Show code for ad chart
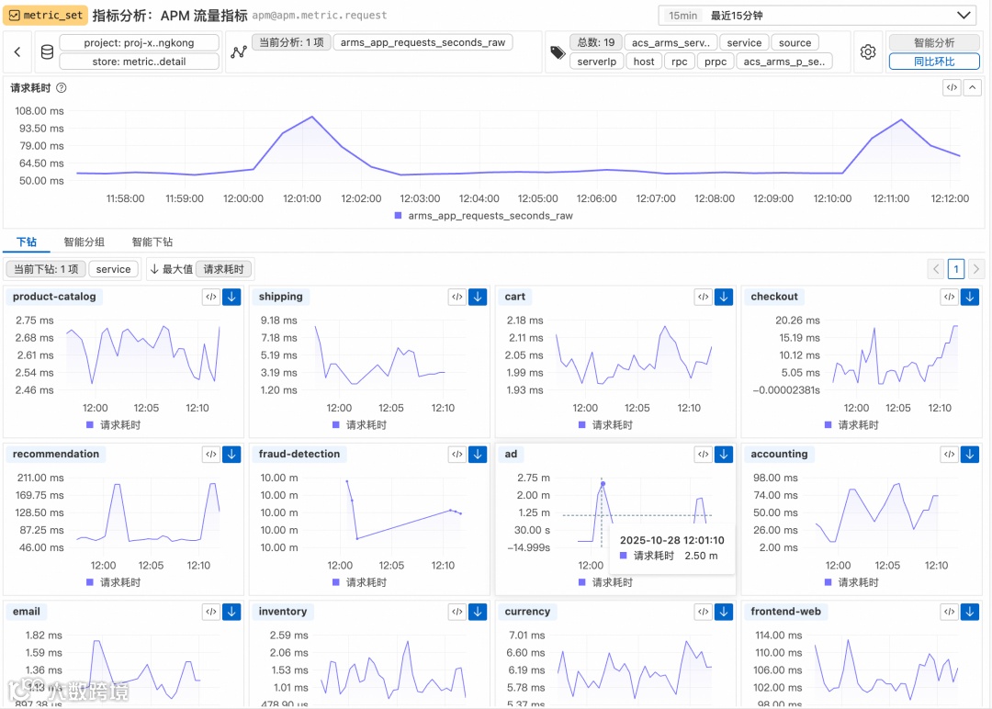This screenshot has width=992, height=709. point(704,454)
